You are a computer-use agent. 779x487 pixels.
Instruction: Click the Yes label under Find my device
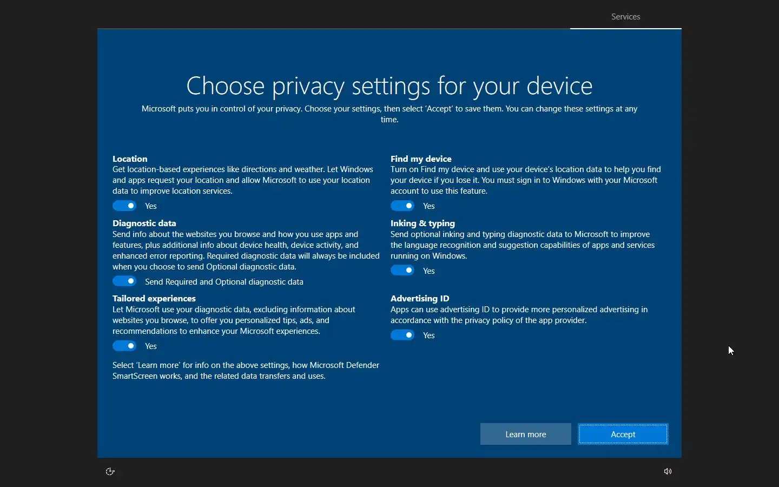point(429,206)
